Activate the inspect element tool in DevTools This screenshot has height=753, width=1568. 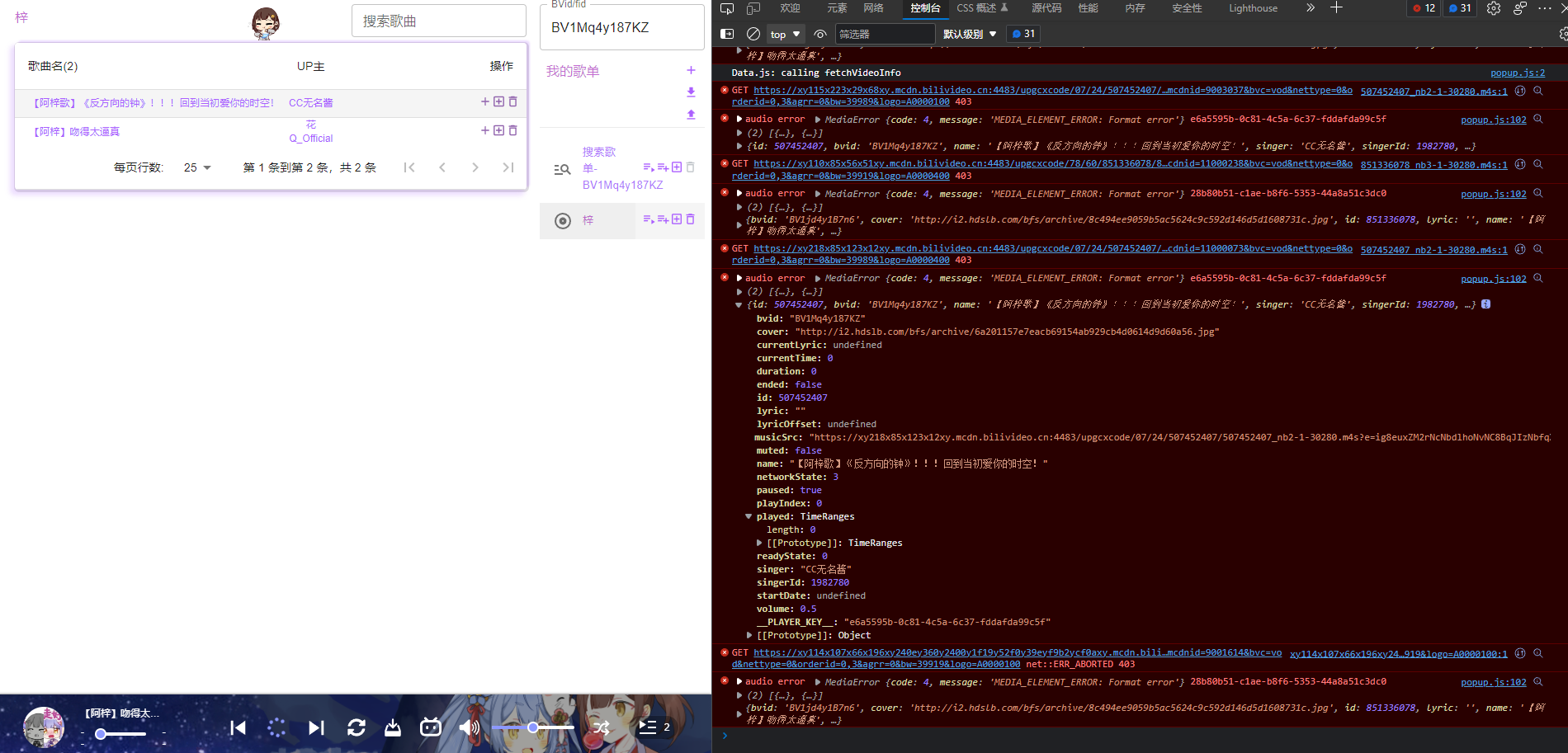[727, 8]
